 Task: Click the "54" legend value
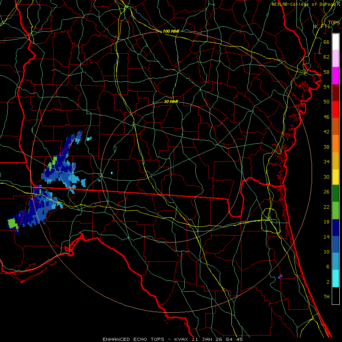pos(326,87)
